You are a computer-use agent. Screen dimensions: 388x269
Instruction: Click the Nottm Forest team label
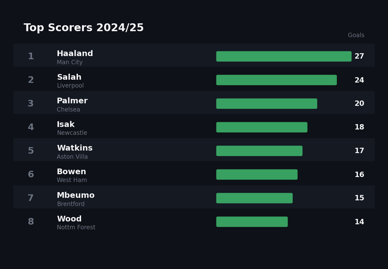click(76, 227)
